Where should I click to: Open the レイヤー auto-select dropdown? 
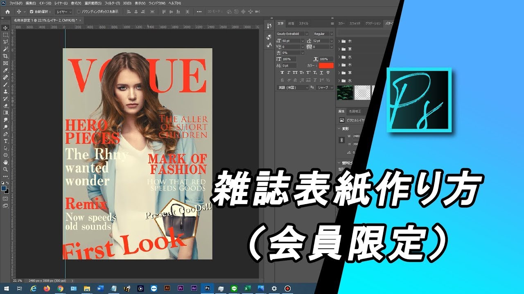click(63, 12)
